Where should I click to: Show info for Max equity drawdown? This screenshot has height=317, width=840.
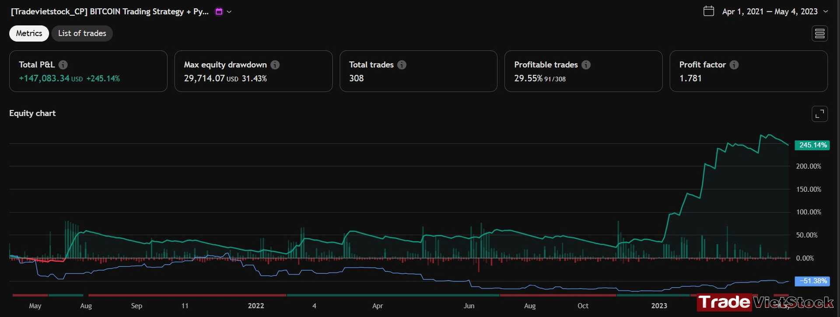(275, 65)
